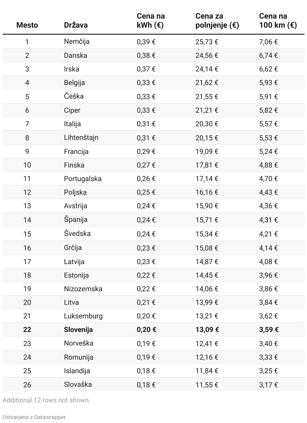Image resolution: width=307 pixels, height=423 pixels.
Task: Select the 3,17 € value for Slovaška
Action: [268, 385]
